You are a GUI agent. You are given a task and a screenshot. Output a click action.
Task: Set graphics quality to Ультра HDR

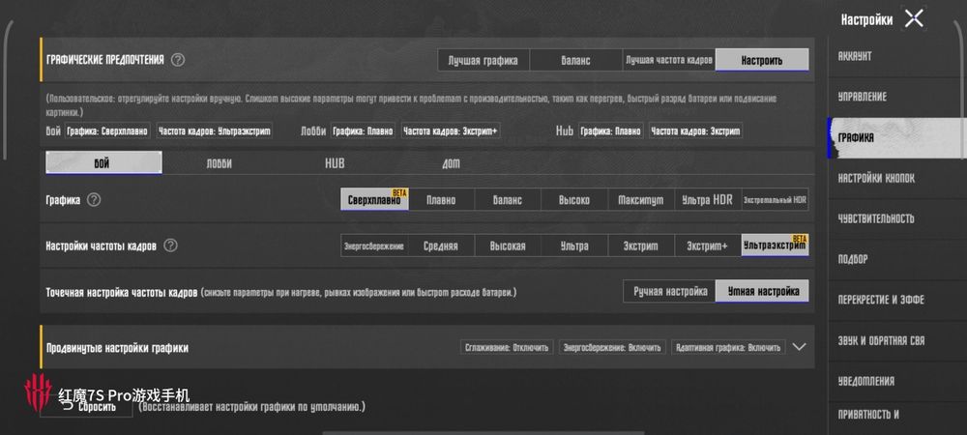click(708, 200)
